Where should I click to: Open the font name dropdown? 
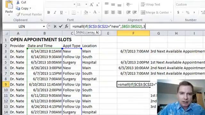74,4
